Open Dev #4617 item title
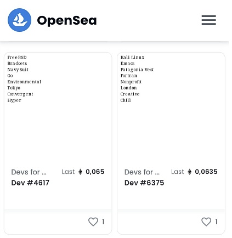This screenshot has width=232, height=238. pos(30,183)
